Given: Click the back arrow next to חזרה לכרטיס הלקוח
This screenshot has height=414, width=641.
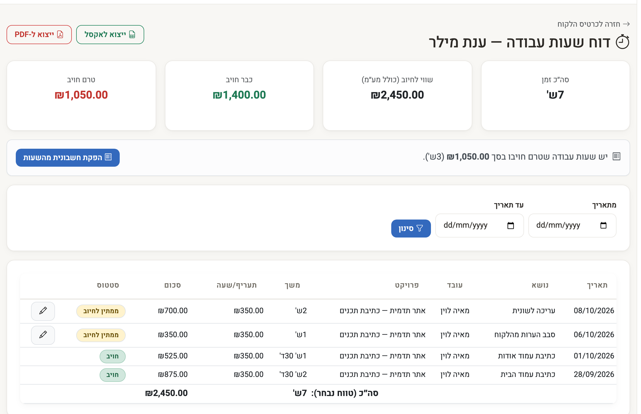Looking at the screenshot, I should point(626,24).
